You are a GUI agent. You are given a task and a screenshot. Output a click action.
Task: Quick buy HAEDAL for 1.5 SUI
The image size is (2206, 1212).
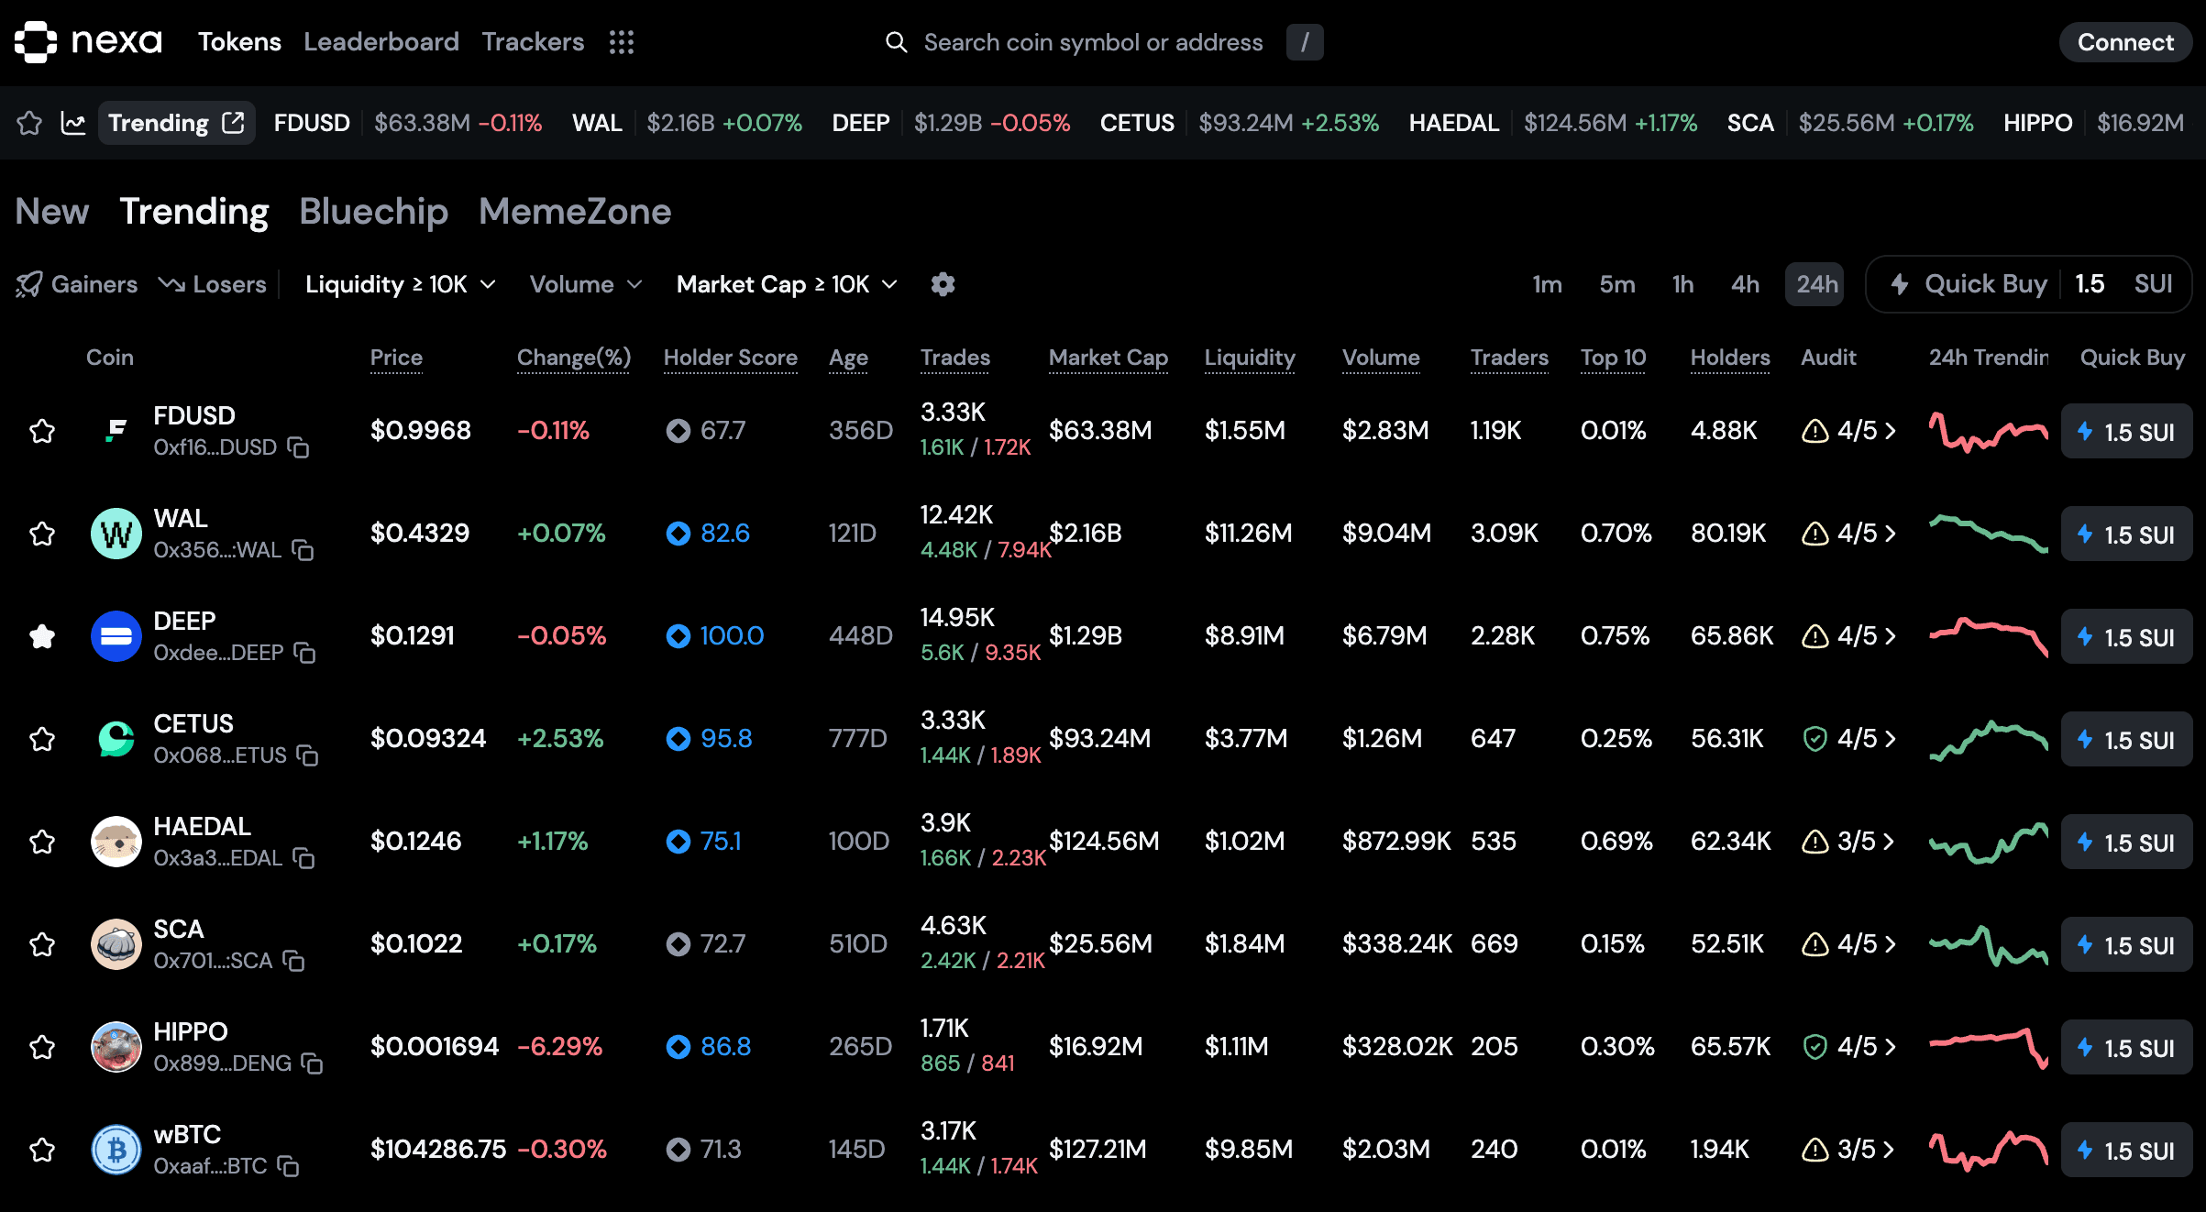coord(2126,842)
